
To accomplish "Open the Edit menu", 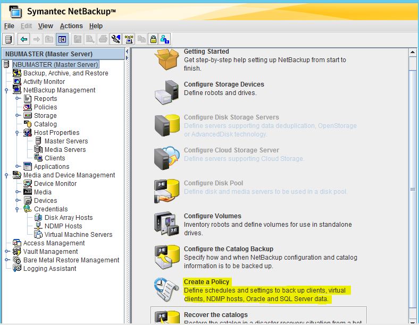I will click(26, 26).
